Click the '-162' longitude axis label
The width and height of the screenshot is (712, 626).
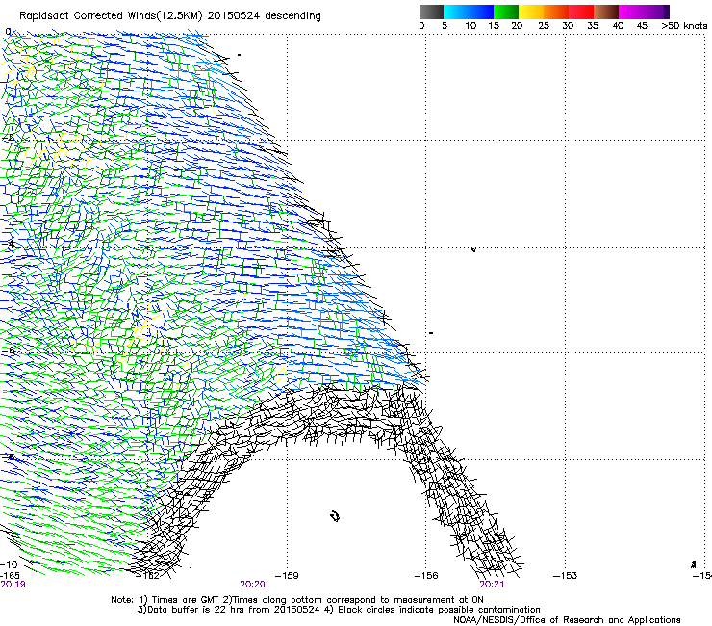pyautogui.click(x=148, y=576)
